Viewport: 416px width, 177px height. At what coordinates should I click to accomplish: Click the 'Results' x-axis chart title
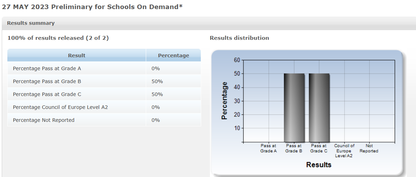coord(319,165)
